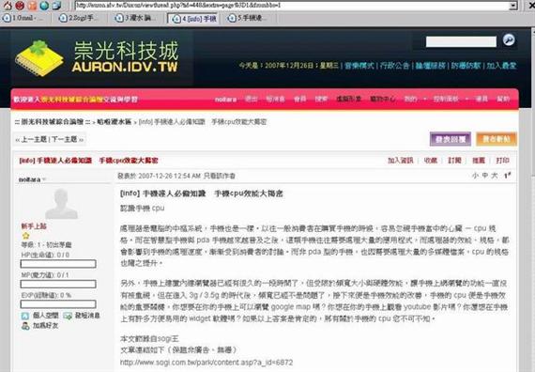The height and width of the screenshot is (372, 535).
Task: Select the 小 small font size option
Action: [475, 176]
